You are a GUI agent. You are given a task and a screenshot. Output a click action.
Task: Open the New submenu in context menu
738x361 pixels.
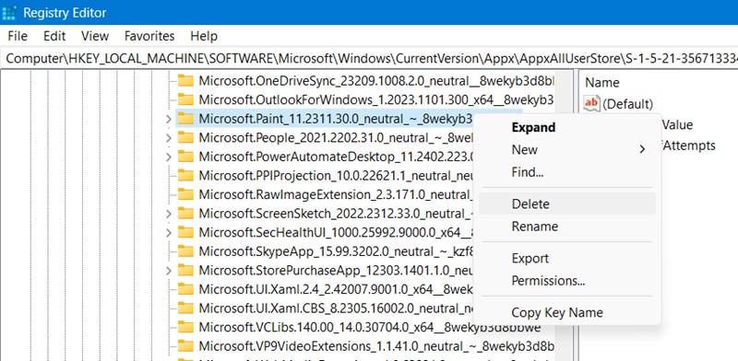566,149
